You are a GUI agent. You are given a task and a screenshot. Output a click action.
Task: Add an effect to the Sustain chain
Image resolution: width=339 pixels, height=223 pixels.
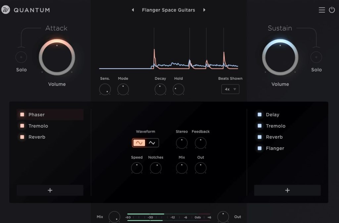pos(287,190)
